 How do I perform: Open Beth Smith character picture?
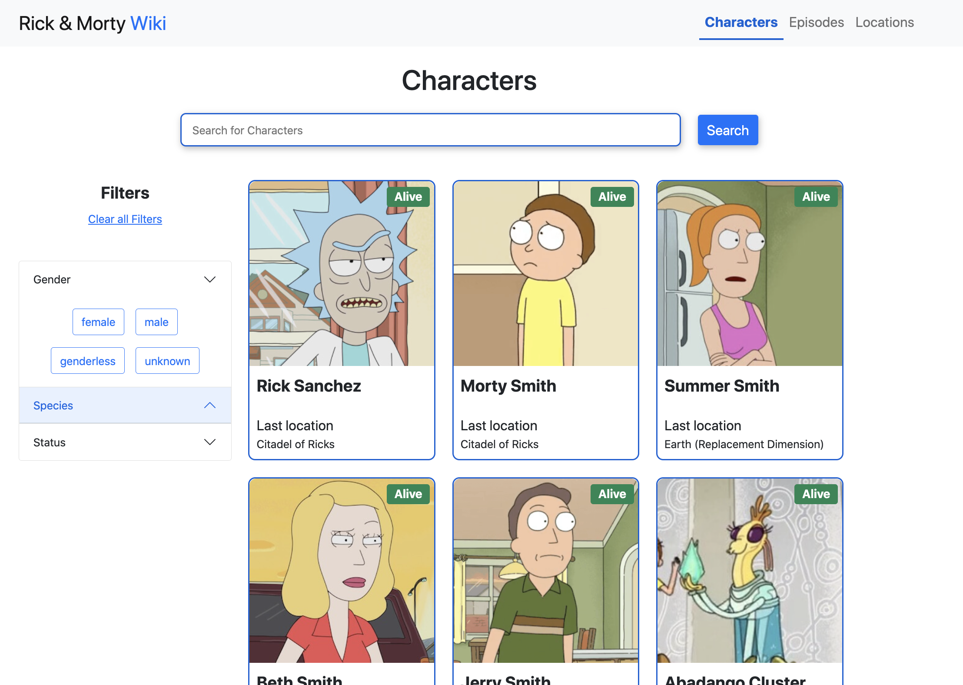click(x=342, y=570)
